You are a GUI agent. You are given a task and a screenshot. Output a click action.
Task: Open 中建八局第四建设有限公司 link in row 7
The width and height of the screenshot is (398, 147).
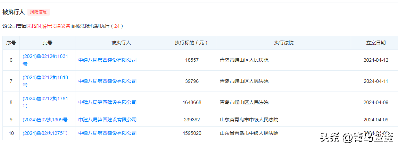tap(107, 81)
